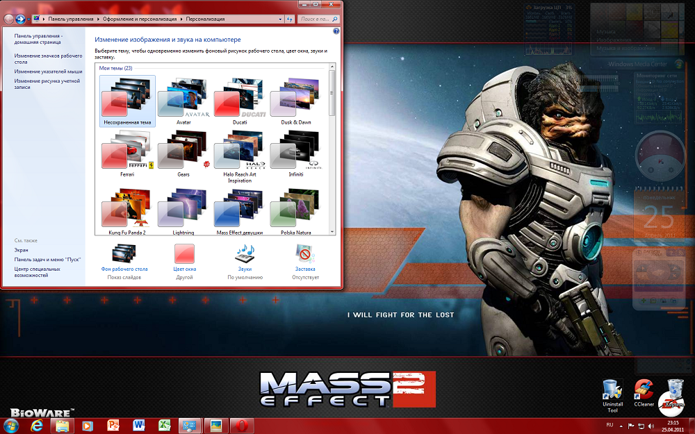
Task: Open Панель управления - домашняя страница
Action: coord(38,39)
